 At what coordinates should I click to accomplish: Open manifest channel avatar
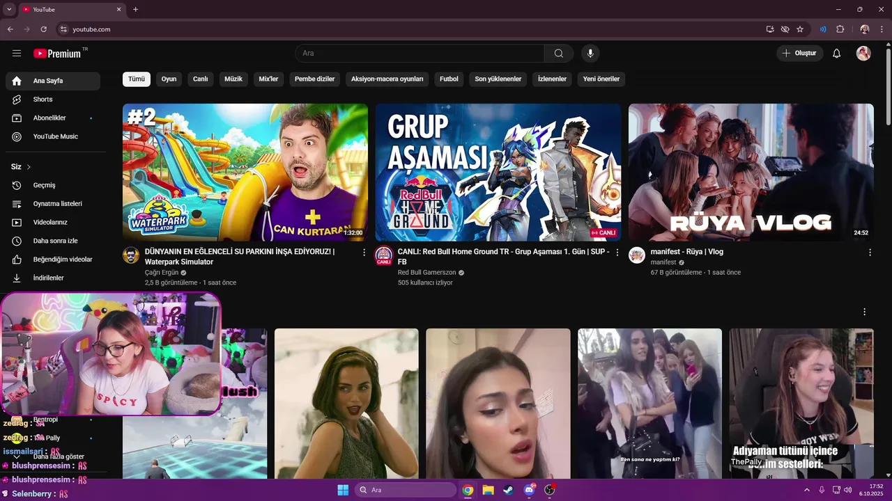[637, 255]
